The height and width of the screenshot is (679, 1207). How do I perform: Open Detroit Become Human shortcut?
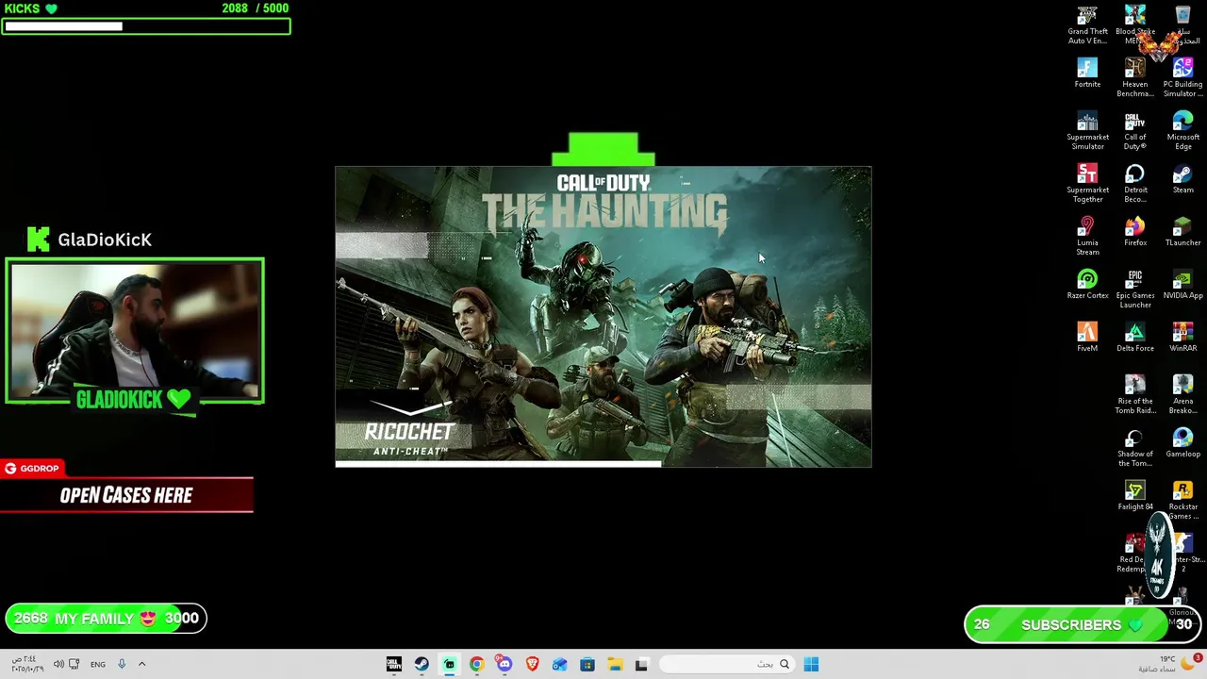point(1134,184)
